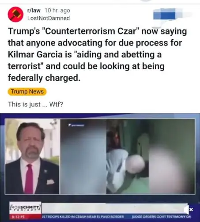This screenshot has width=200, height=222.
Task: Open the r/law subreddit link
Action: click(x=34, y=11)
